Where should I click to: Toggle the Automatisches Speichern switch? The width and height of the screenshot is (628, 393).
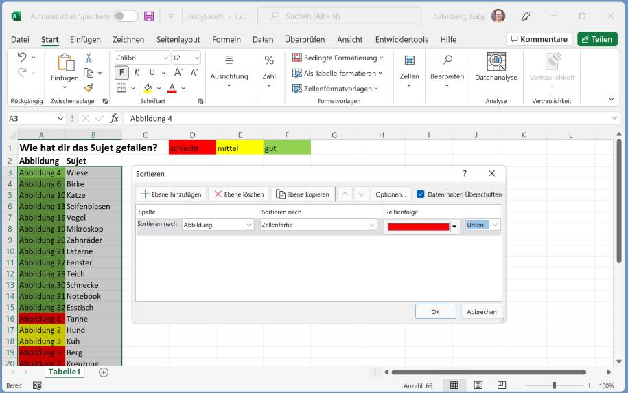pos(125,16)
